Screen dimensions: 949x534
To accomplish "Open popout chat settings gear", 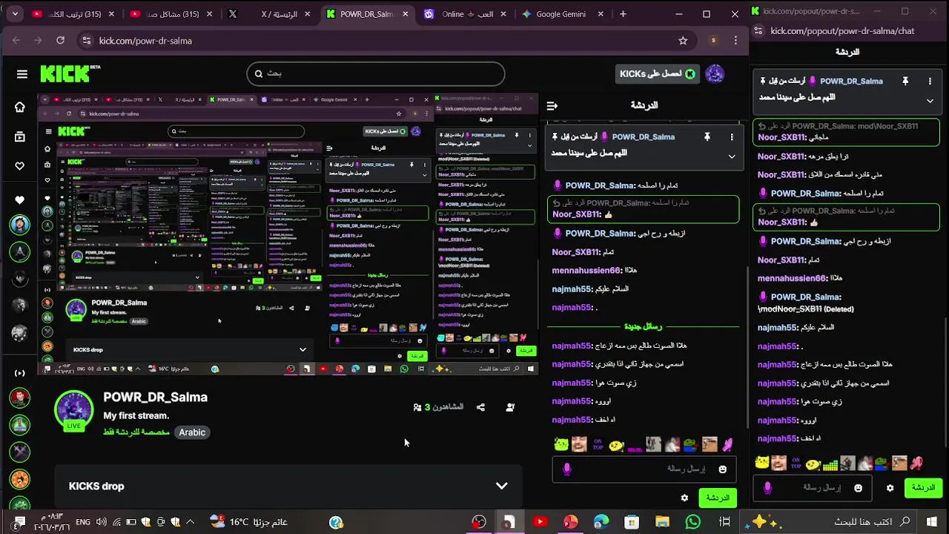I will [x=890, y=488].
